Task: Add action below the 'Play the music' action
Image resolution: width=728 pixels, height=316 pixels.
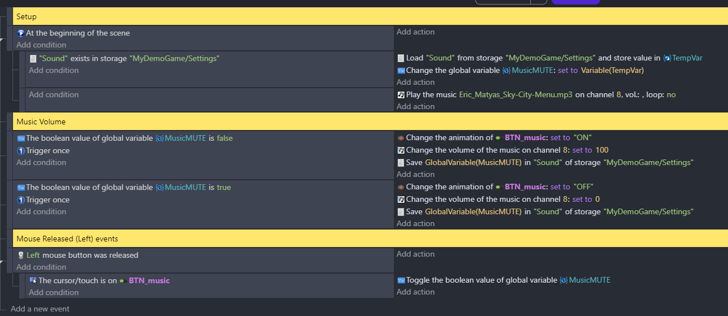Action: 416,107
